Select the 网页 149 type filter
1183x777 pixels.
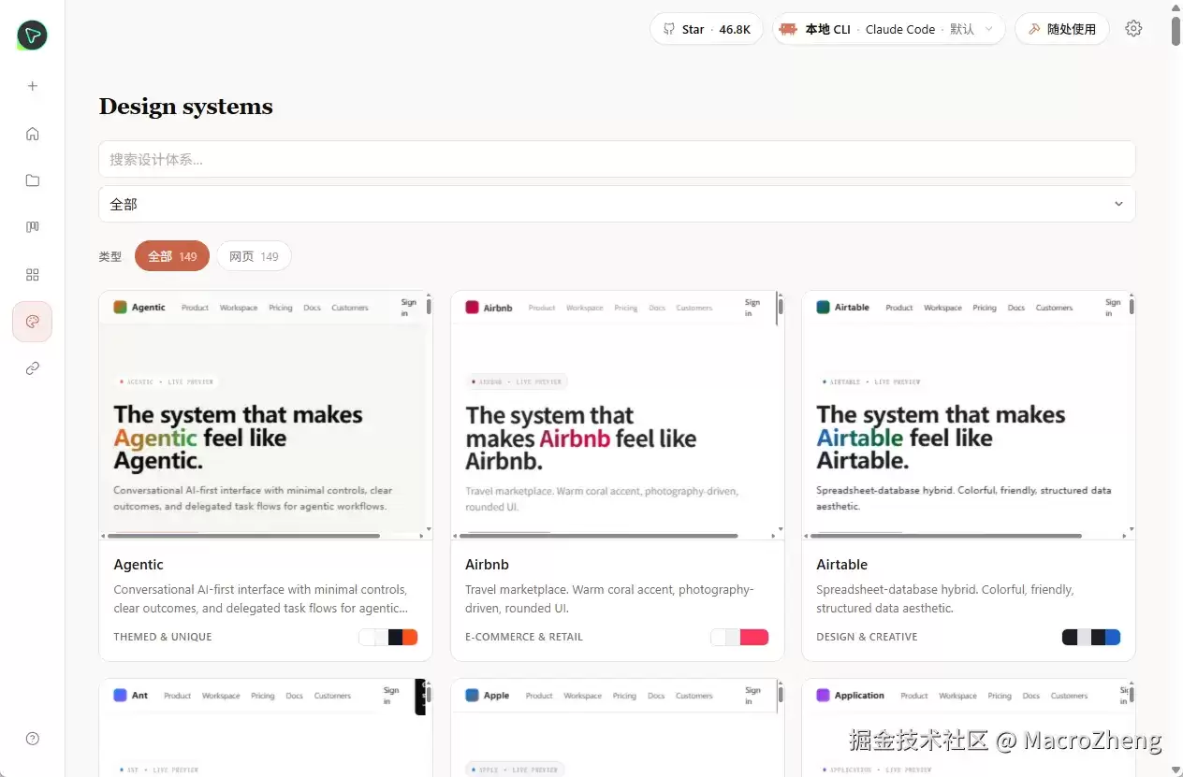pos(254,256)
